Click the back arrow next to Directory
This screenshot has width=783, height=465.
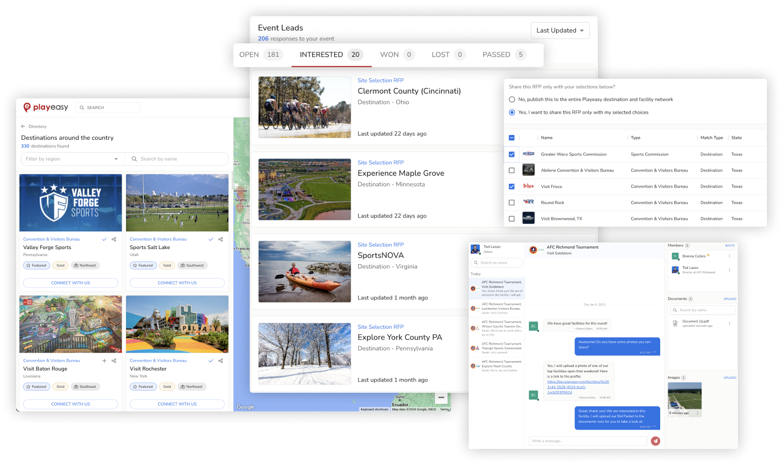pos(23,126)
